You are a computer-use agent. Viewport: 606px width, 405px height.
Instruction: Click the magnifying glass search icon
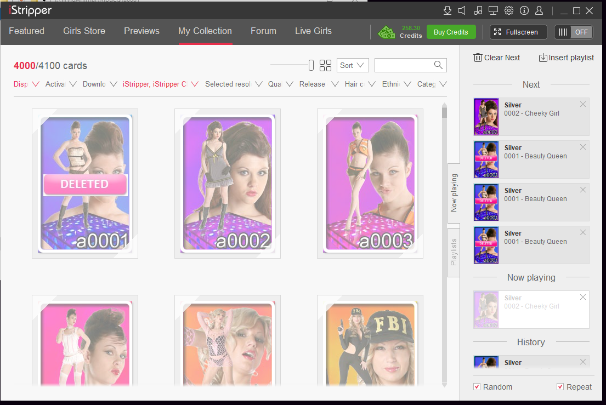(x=438, y=65)
